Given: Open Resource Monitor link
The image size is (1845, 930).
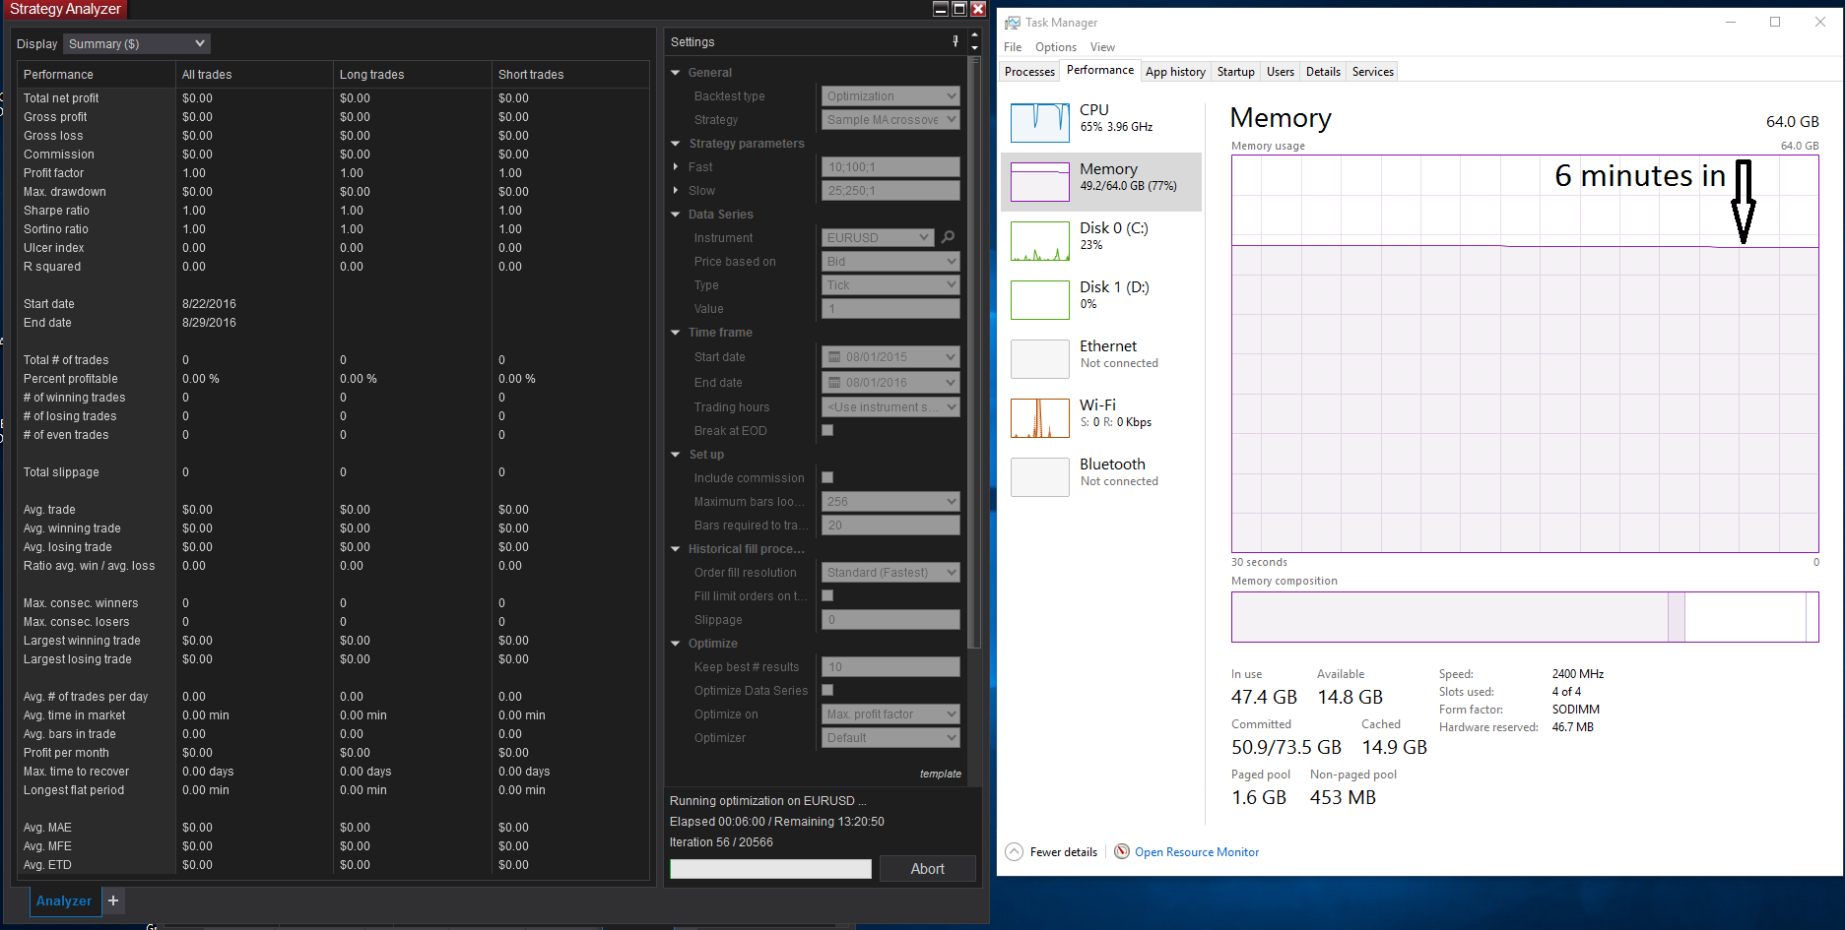Looking at the screenshot, I should point(1196,852).
